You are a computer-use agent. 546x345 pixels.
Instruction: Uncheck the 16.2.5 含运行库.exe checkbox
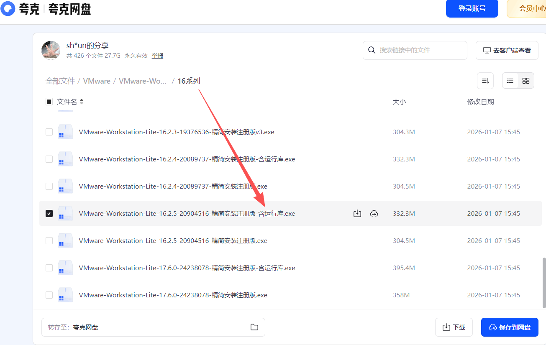click(49, 213)
